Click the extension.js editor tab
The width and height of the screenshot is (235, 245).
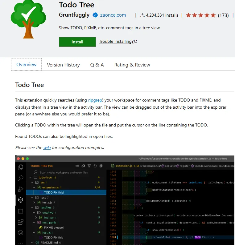tap(124, 166)
